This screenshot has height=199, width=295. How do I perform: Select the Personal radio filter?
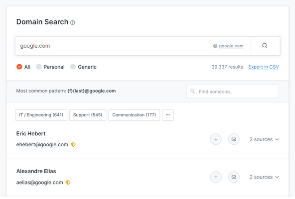pos(38,67)
